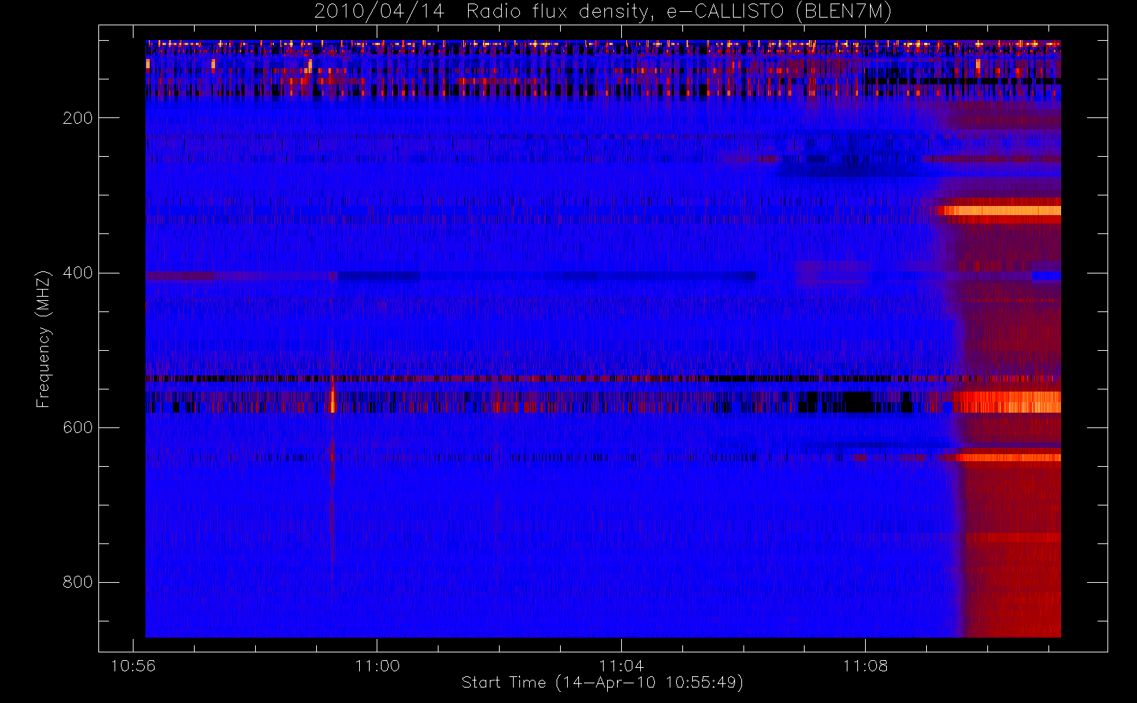The height and width of the screenshot is (703, 1137).
Task: Click the 11:00 time tick label
Action: point(377,666)
